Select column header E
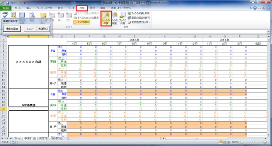 pos(75,36)
